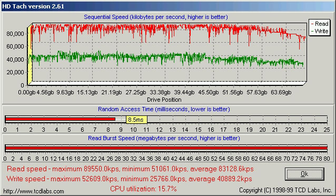This screenshot has width=336, height=196.
Task: Click the Write speed statistics line
Action: coord(129,179)
